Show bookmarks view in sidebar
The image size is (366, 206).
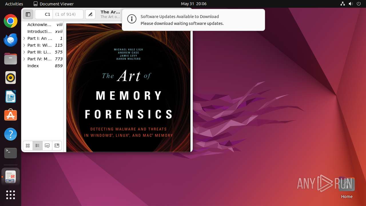point(57,146)
